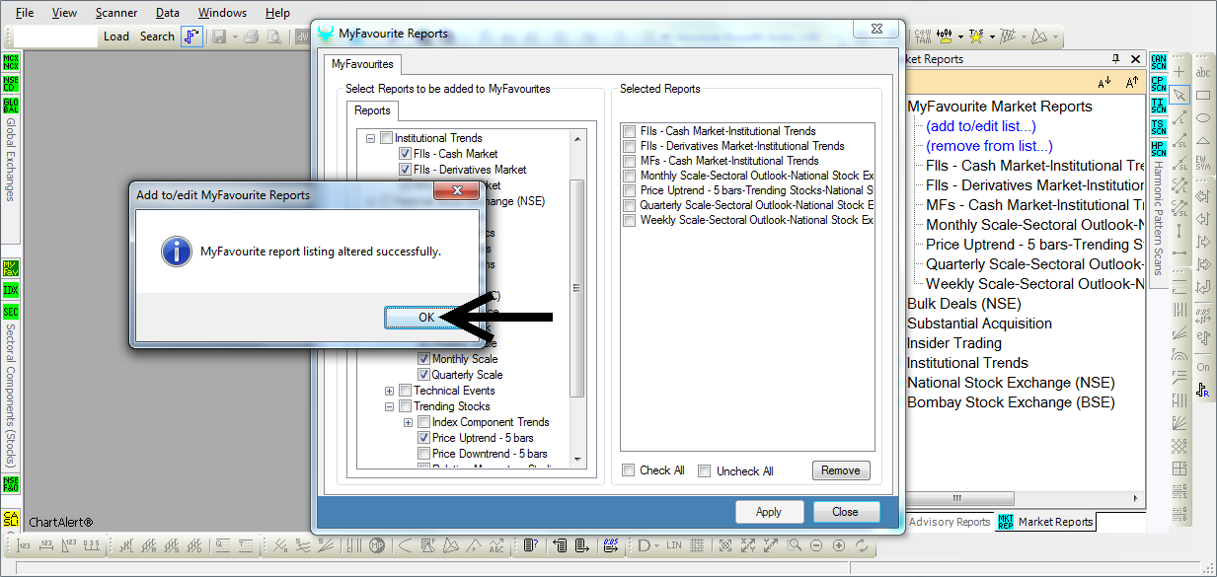Click the TS star icon in top toolbar

coord(975,36)
